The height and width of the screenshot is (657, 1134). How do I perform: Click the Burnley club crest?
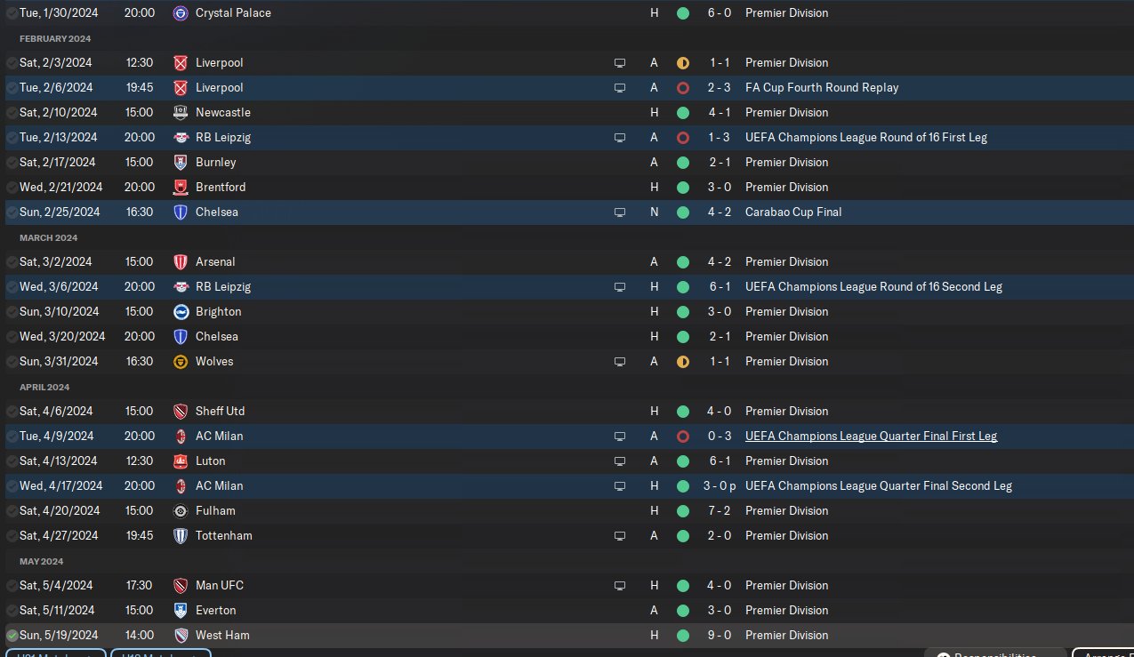tap(181, 163)
